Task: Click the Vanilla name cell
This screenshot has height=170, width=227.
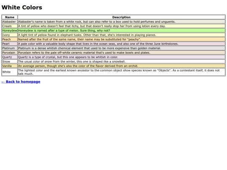Action: pos(10,66)
